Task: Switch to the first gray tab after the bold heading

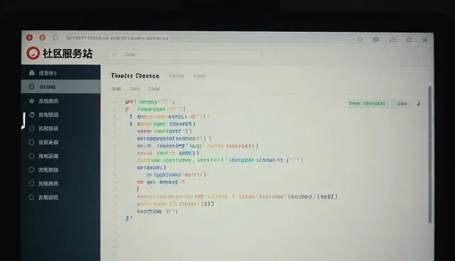Action: [176, 76]
